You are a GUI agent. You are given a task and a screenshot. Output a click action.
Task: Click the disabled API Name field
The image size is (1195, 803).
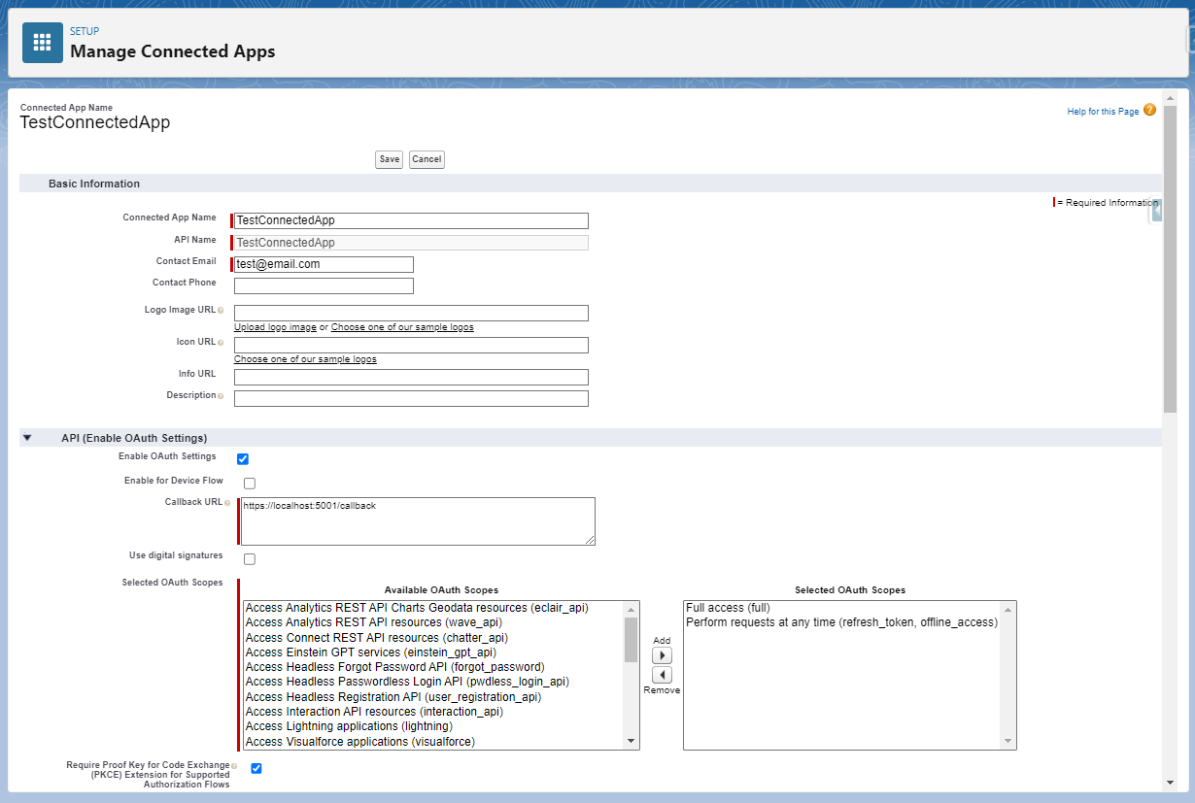411,243
